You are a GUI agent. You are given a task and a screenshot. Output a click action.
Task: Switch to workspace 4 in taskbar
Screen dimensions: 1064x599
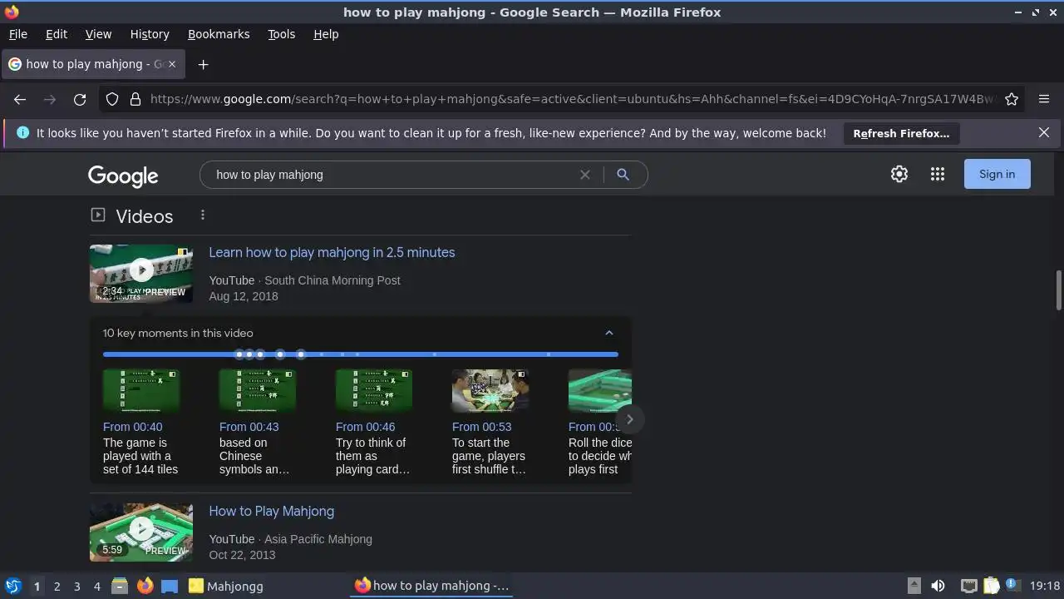96,586
